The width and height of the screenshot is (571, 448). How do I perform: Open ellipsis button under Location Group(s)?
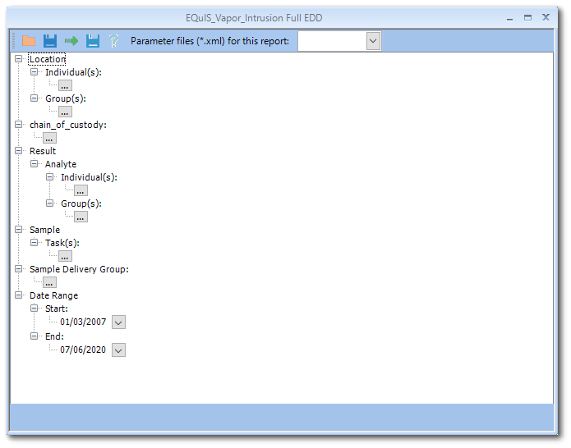(x=65, y=112)
